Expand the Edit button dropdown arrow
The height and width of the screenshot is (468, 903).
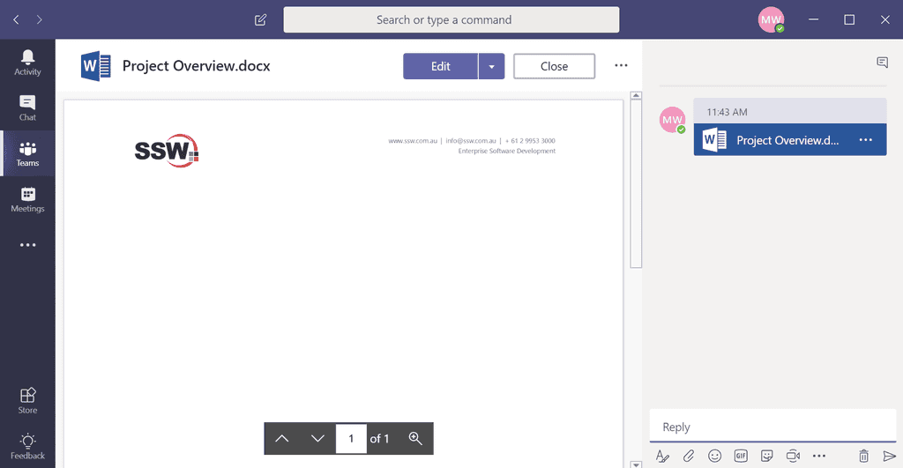coord(492,66)
